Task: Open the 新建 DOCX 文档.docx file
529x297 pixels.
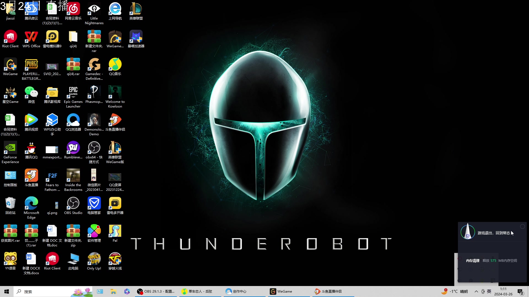Action: pos(31,264)
